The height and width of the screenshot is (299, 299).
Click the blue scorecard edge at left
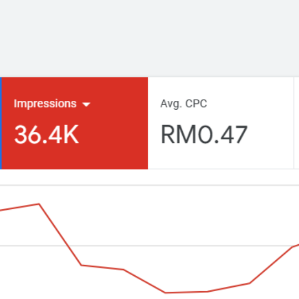click(x=1, y=123)
